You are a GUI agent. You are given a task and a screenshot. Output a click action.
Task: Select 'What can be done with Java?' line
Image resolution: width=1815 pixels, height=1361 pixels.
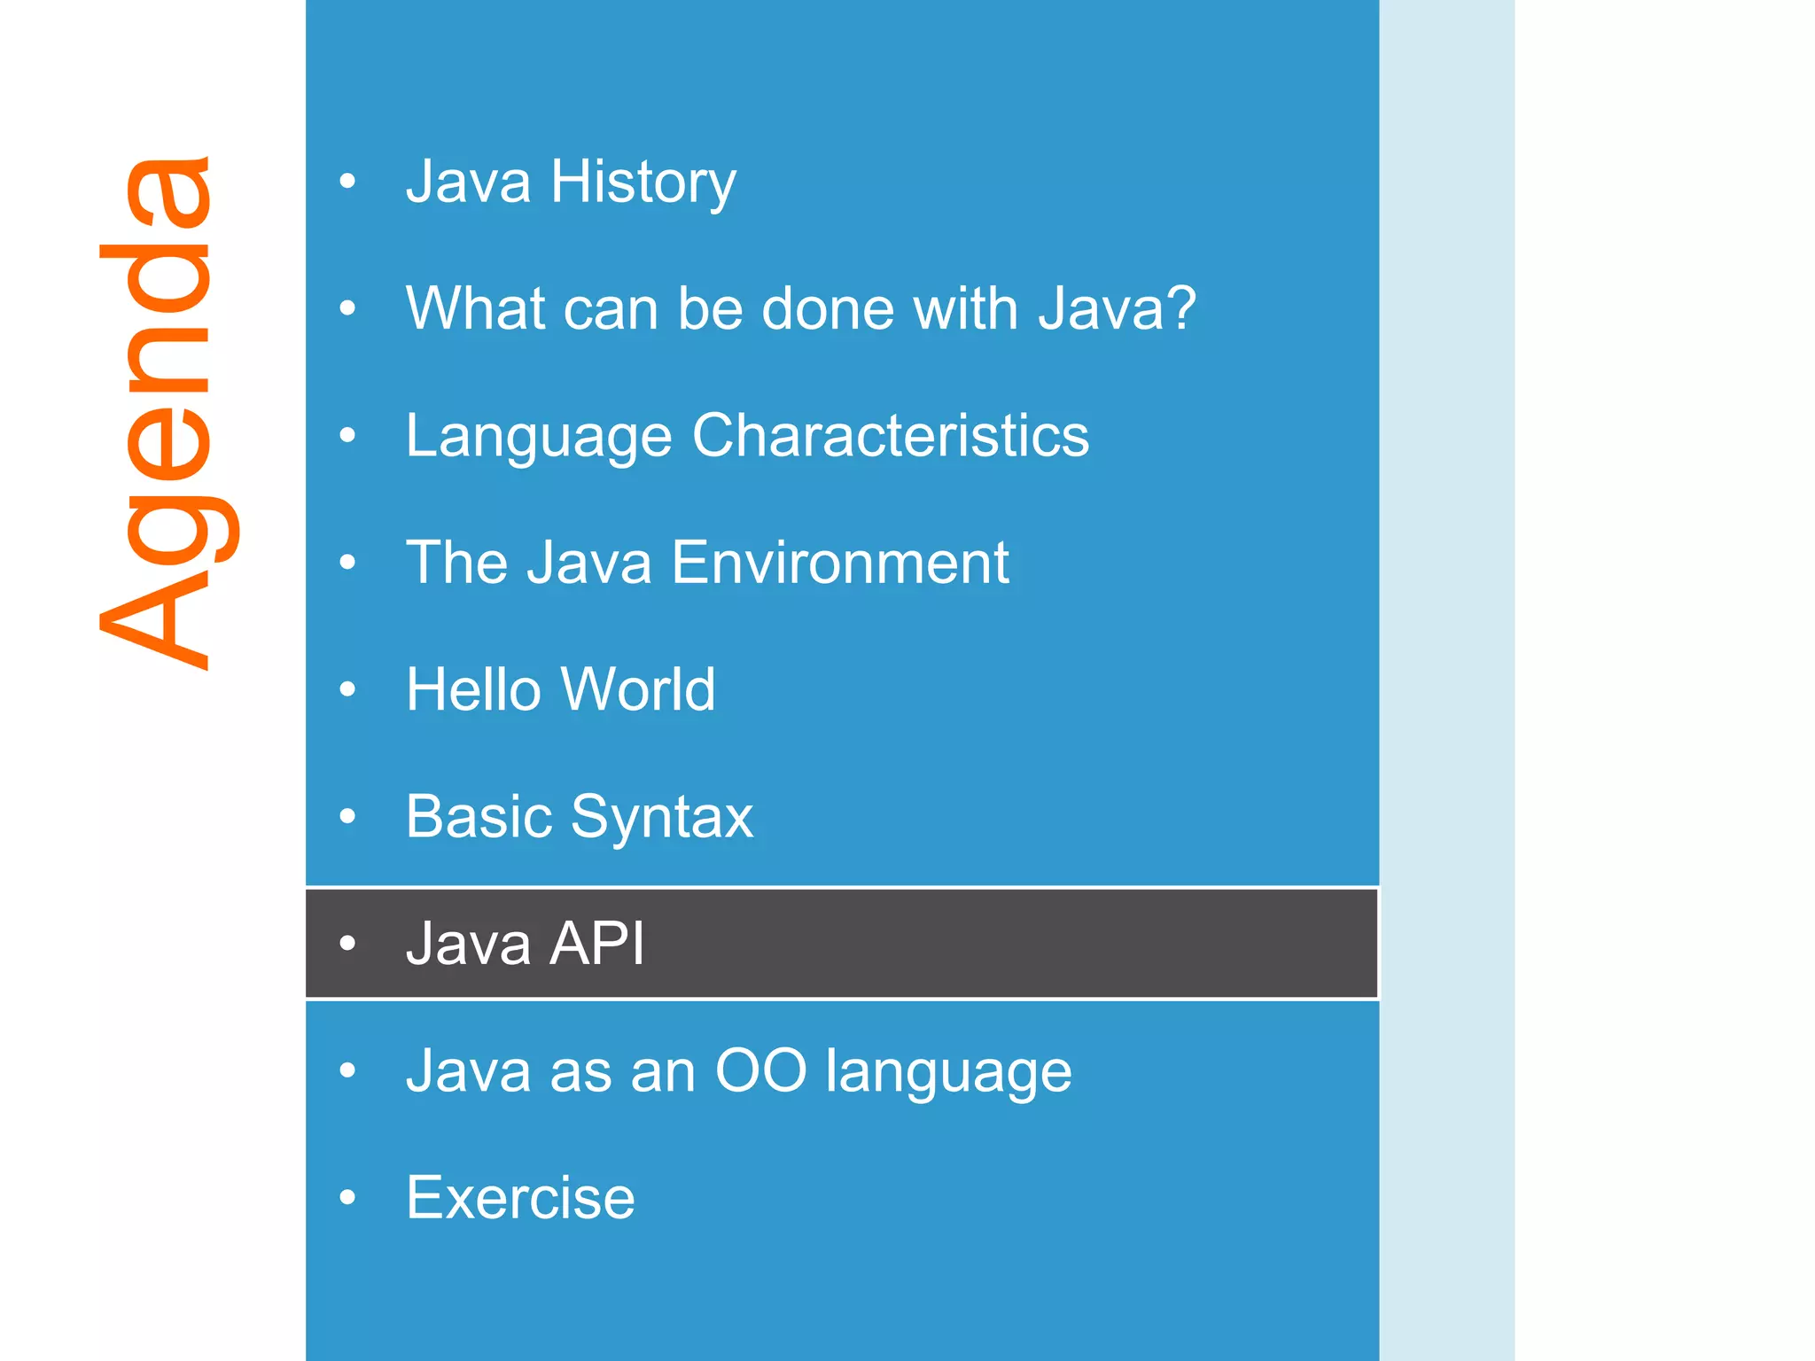coord(801,308)
